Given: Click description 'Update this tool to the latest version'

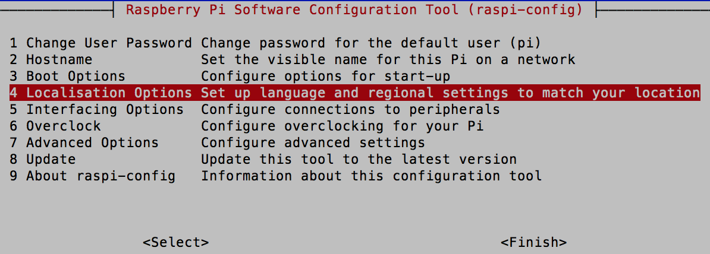Looking at the screenshot, I should 359,159.
